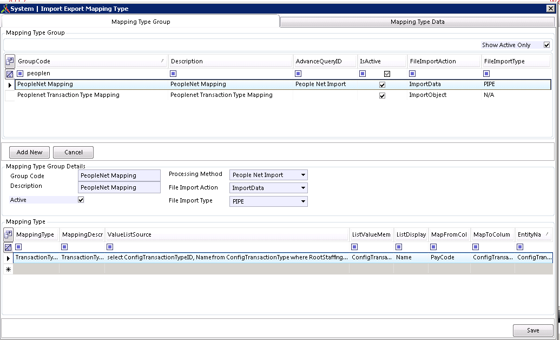
Task: Sort by the Description column header
Action: 230,61
